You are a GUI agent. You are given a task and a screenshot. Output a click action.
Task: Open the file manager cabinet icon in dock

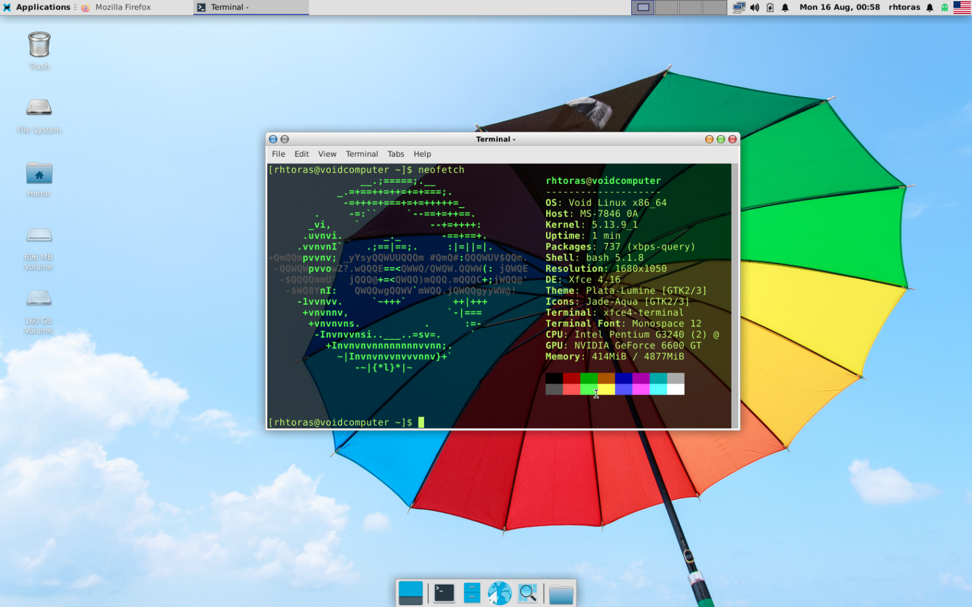[x=471, y=592]
